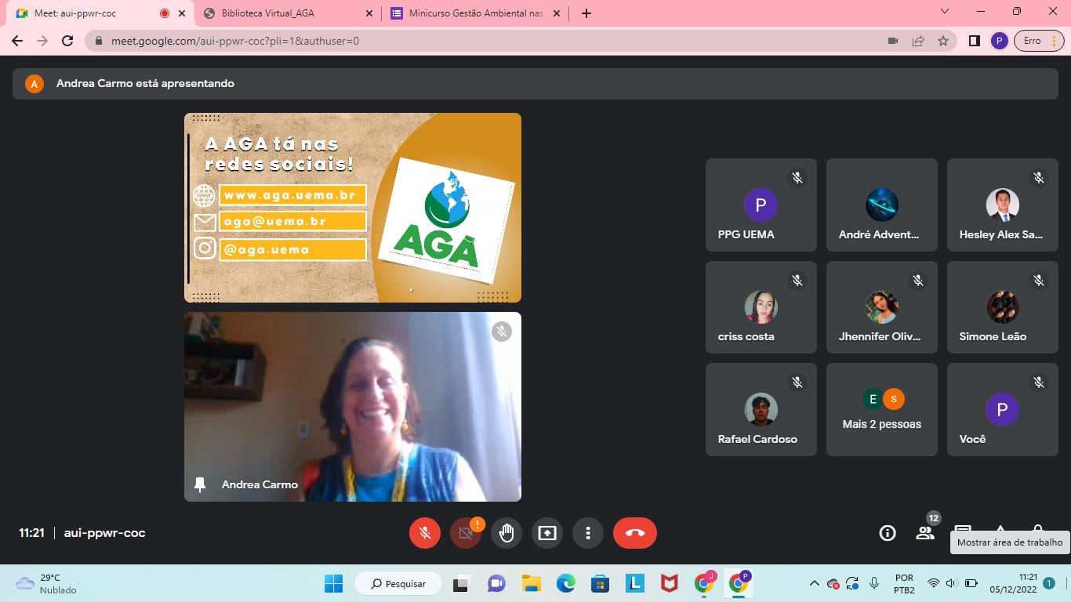
Task: Share this page from the address bar
Action: click(918, 41)
